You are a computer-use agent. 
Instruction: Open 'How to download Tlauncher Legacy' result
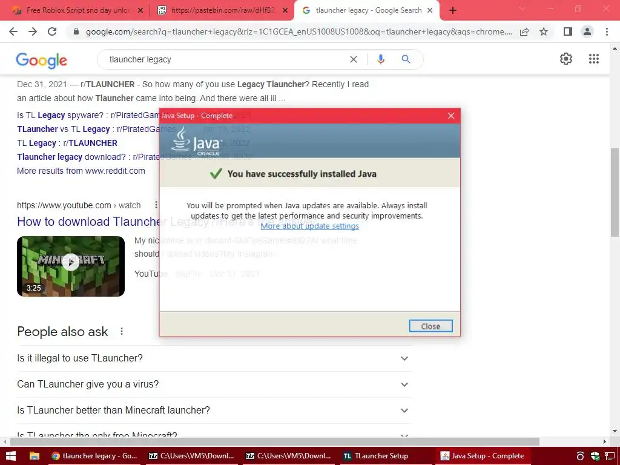point(88,222)
